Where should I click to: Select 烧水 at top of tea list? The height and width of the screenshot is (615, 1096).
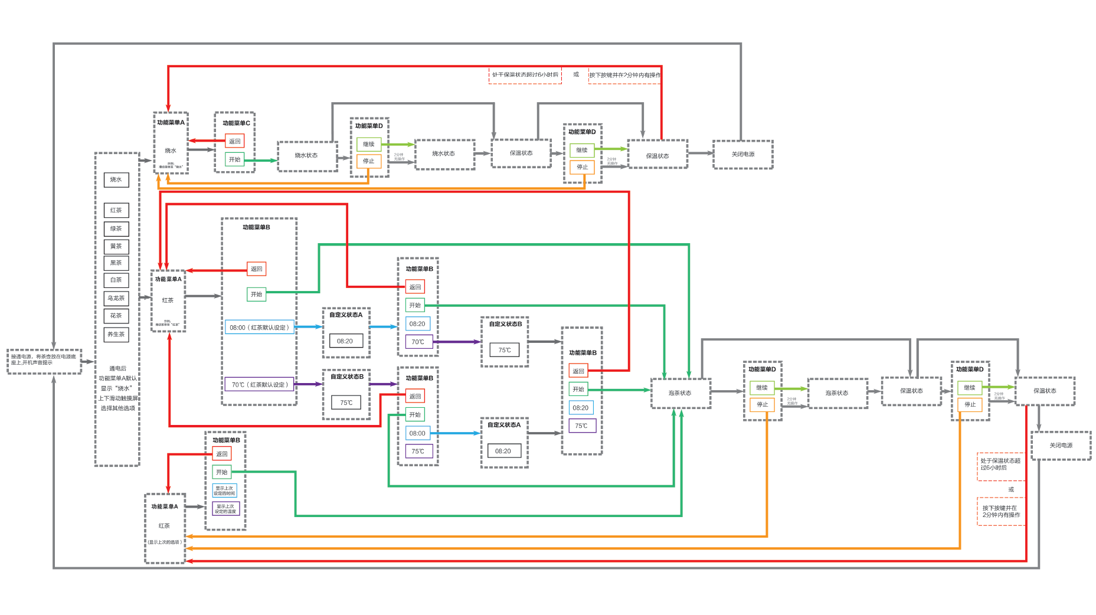coord(116,179)
